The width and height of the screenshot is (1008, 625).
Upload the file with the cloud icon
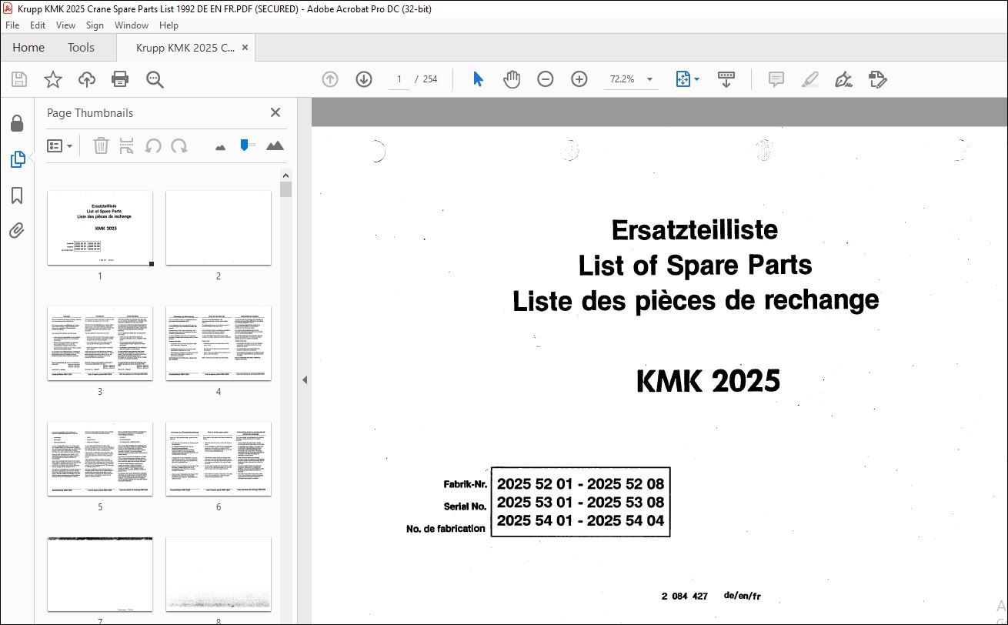(x=87, y=79)
